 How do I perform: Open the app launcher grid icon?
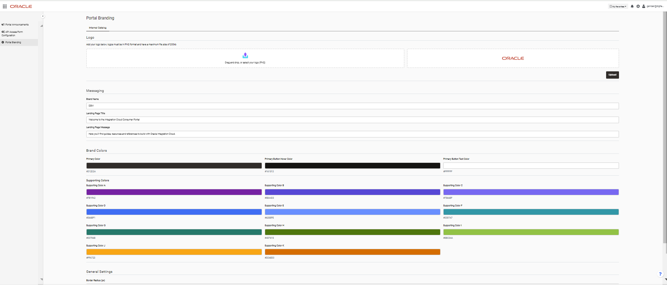(x=5, y=6)
